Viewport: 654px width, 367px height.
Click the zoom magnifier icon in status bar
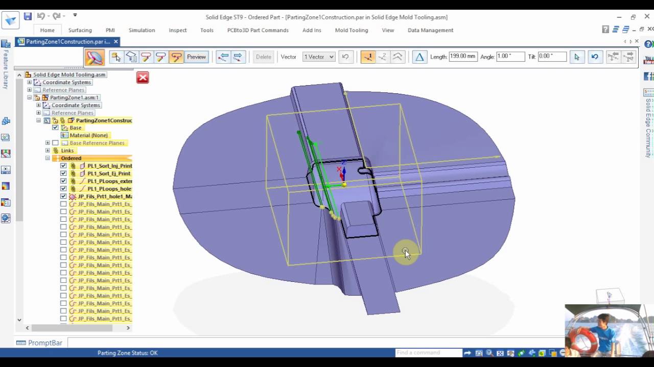point(489,353)
